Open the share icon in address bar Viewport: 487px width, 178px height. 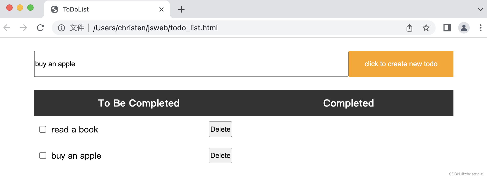coord(409,28)
